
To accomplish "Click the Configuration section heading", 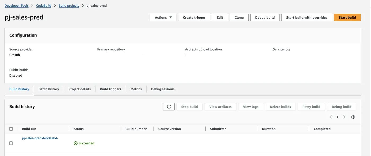I will click(x=23, y=35).
